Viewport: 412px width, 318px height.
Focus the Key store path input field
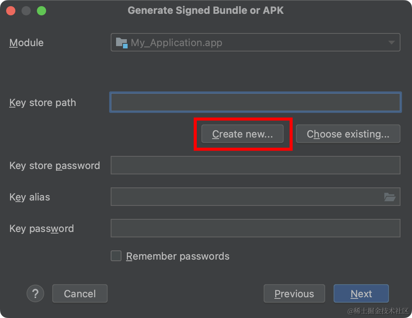click(255, 102)
